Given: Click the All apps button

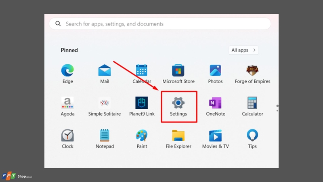Looking at the screenshot, I should (243, 50).
